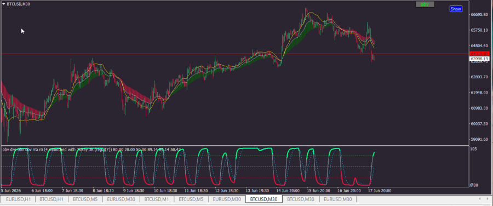Click the blue Show button
Image resolution: width=493 pixels, height=206 pixels.
456,9
